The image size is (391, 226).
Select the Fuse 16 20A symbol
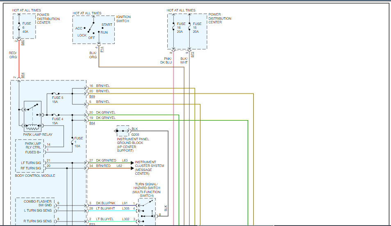coord(173,27)
